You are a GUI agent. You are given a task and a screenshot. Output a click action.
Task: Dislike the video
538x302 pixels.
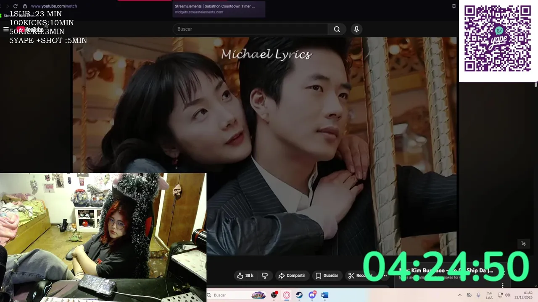coord(265,276)
